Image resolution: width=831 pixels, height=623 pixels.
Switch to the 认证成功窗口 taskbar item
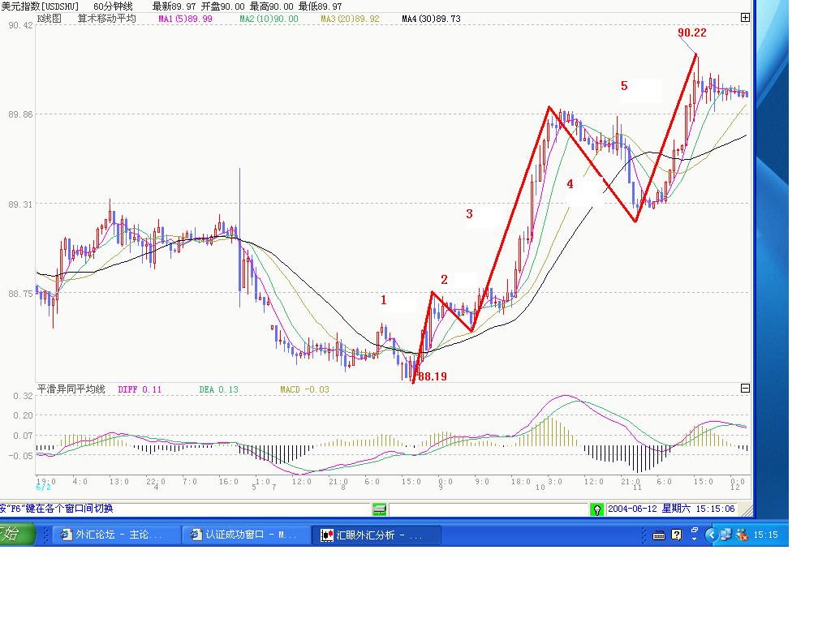[x=247, y=535]
